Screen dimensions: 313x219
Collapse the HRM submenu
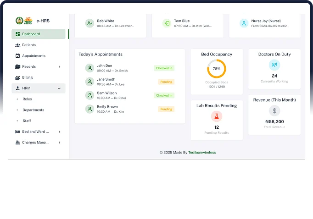coord(59,88)
